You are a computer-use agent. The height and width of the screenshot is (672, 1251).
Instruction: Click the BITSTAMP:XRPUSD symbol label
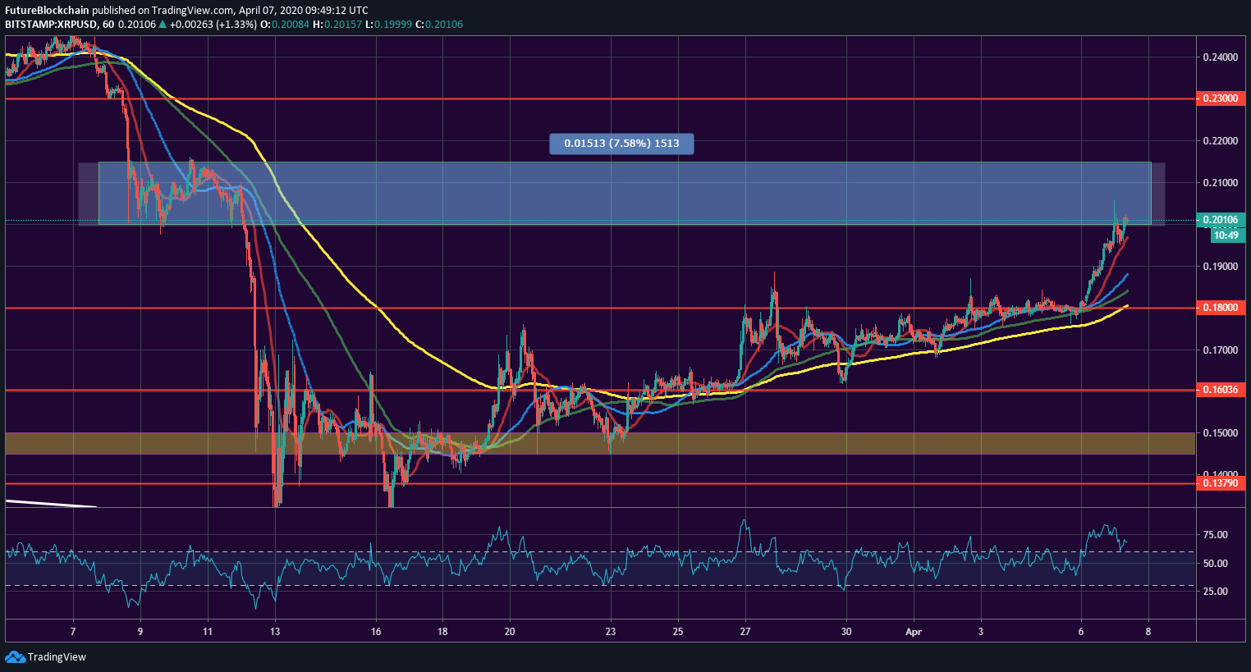[50, 24]
